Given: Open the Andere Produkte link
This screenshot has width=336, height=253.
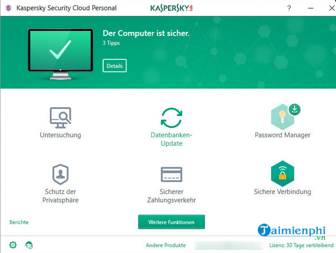Looking at the screenshot, I should (x=166, y=245).
